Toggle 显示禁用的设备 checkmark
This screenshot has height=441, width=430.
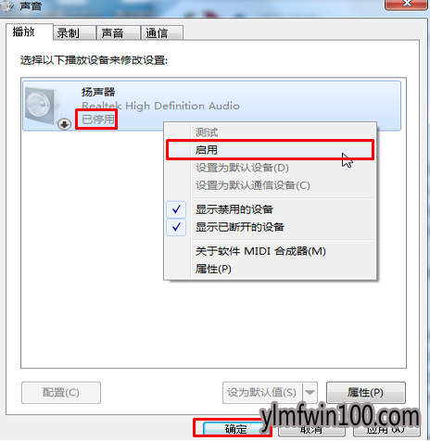pos(176,209)
